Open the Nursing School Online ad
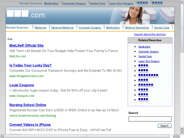This screenshot has height=138, width=184. [28, 105]
